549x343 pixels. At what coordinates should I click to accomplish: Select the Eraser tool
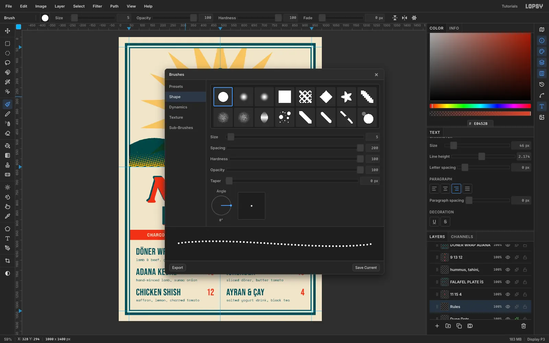[8, 133]
